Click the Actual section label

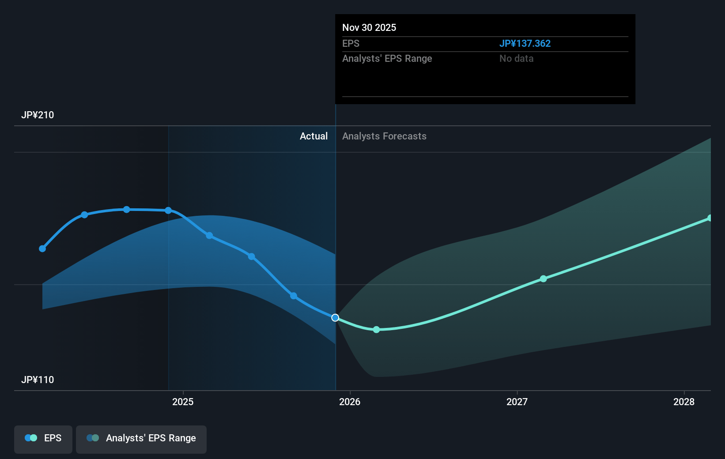[x=313, y=136]
